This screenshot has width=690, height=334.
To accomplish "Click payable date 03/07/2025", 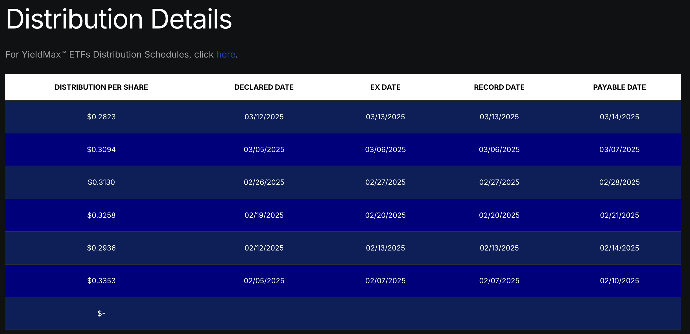I will pyautogui.click(x=619, y=150).
